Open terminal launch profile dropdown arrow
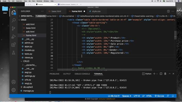 [x=157, y=74]
